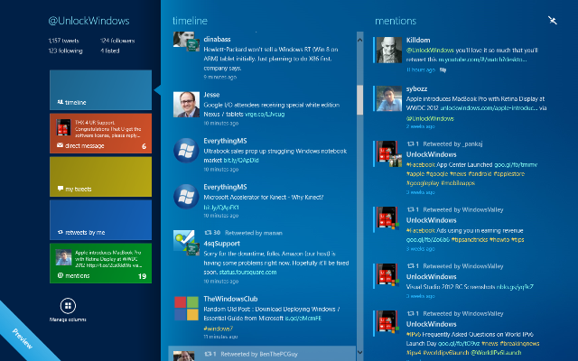
Task: Click EverythingMS avatar on Kinect Accelerator tweet
Action: click(x=186, y=197)
